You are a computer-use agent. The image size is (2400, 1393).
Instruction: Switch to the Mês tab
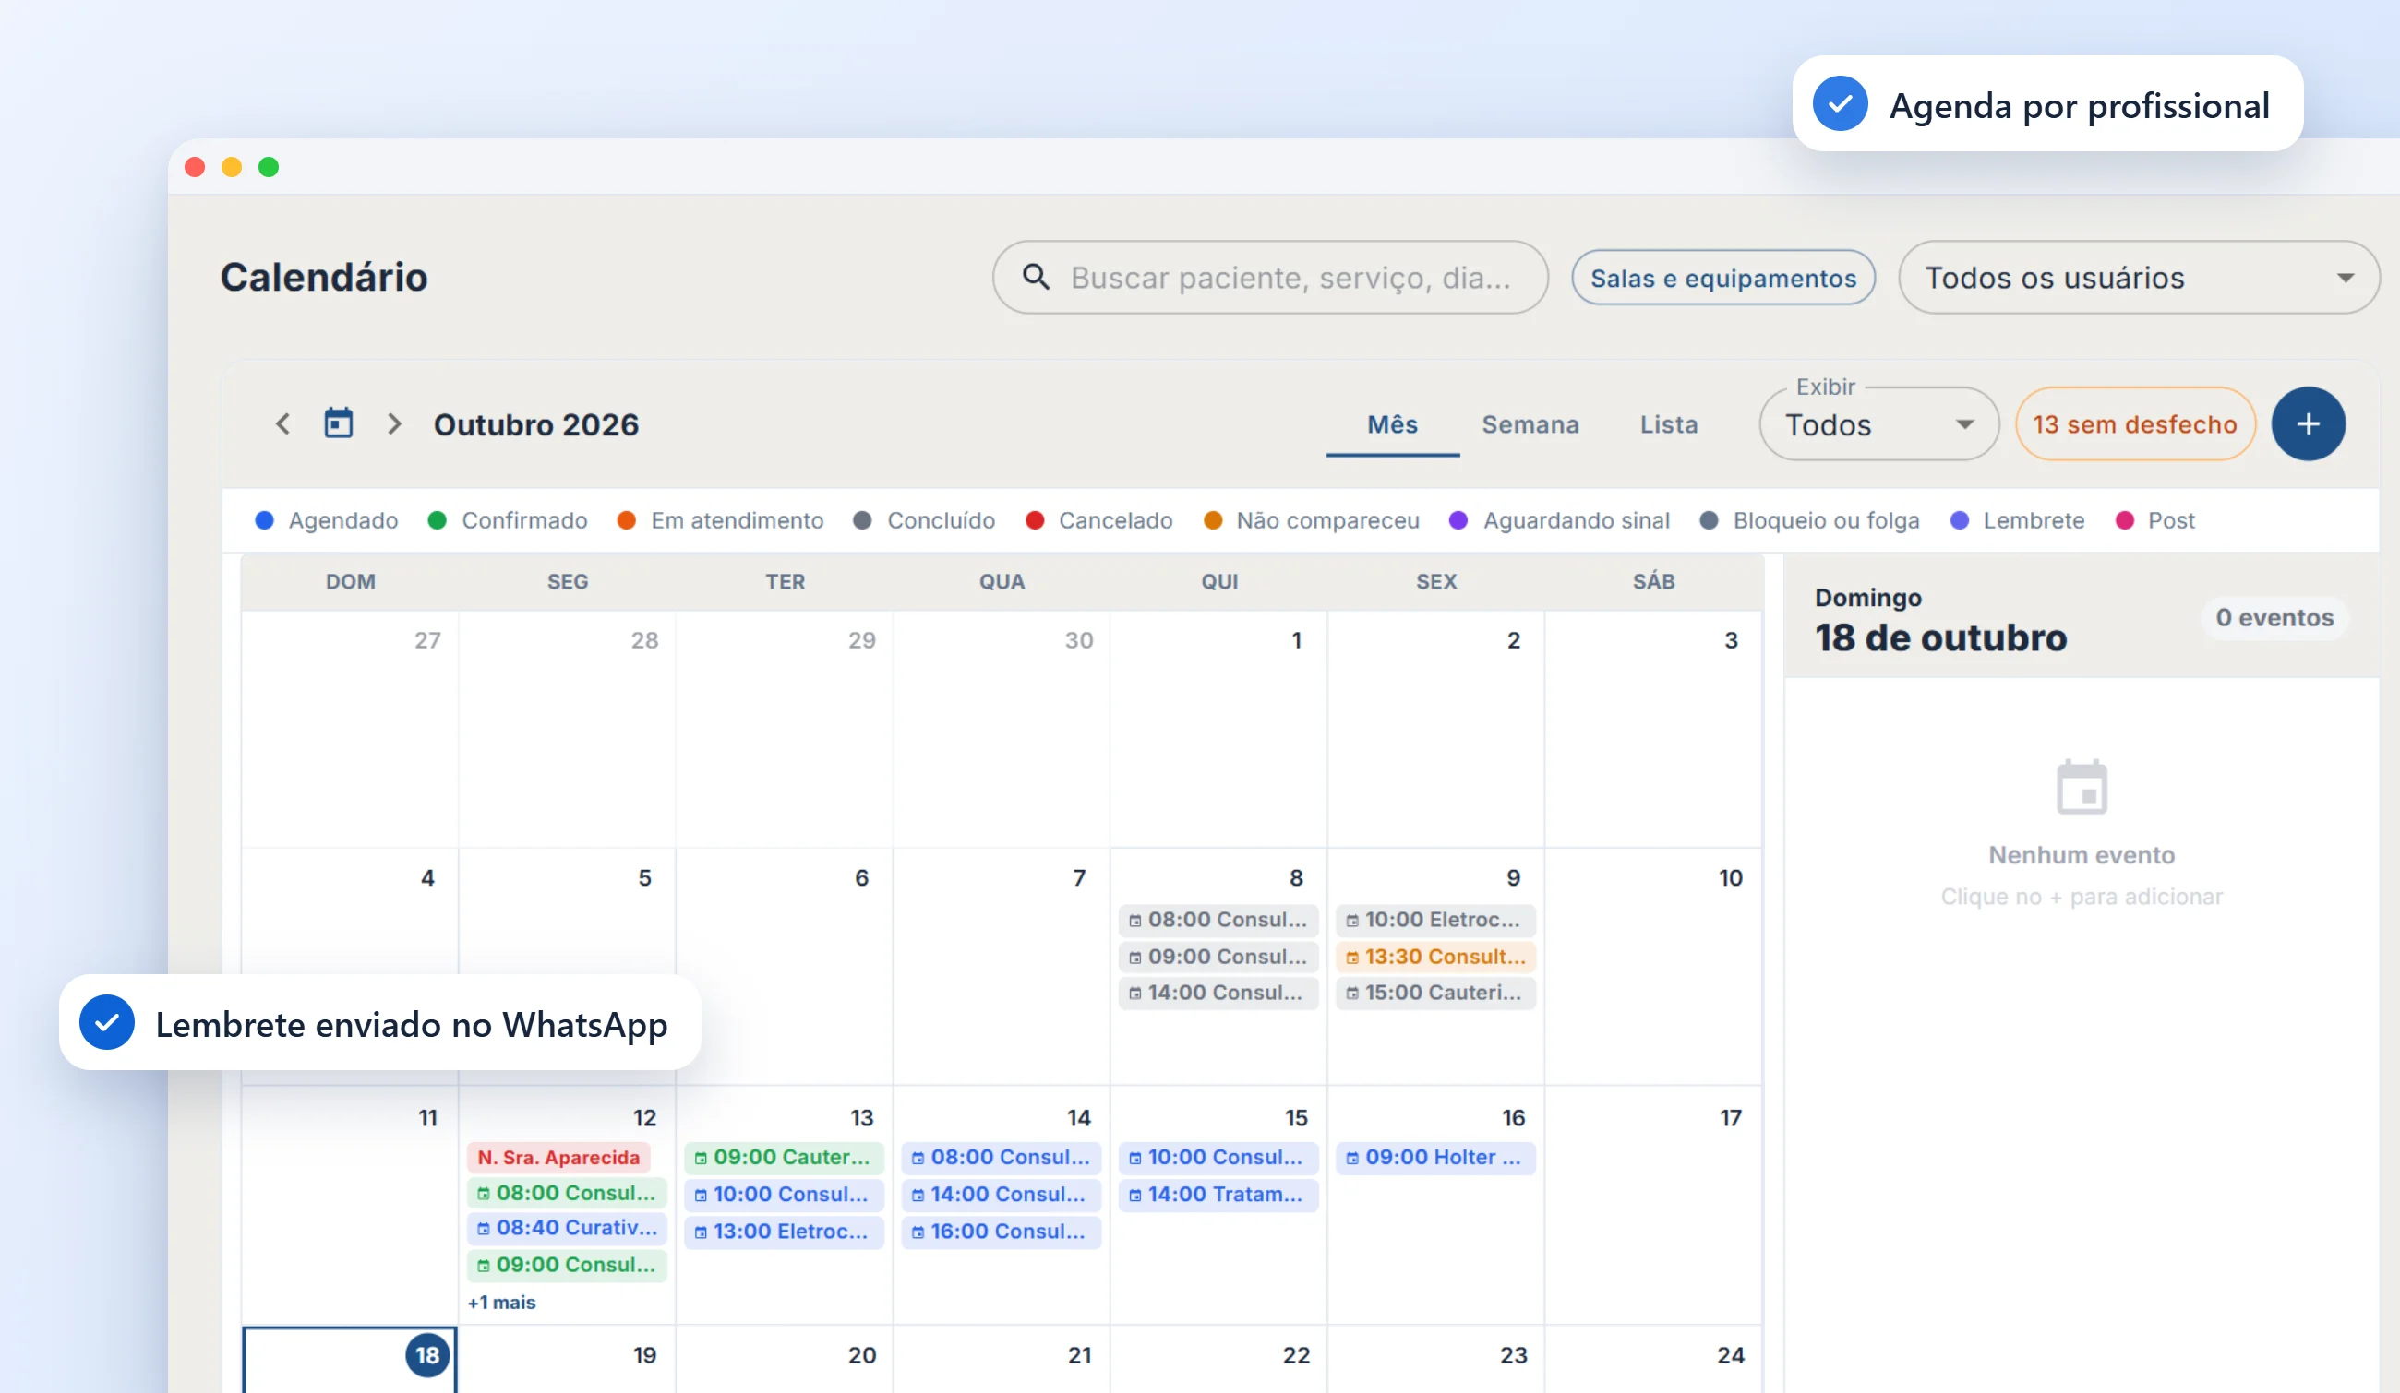coord(1392,424)
